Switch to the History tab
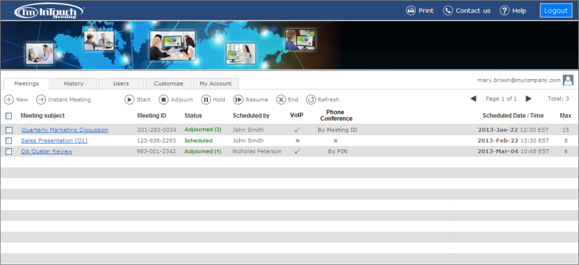This screenshot has height=265, width=579. [73, 83]
